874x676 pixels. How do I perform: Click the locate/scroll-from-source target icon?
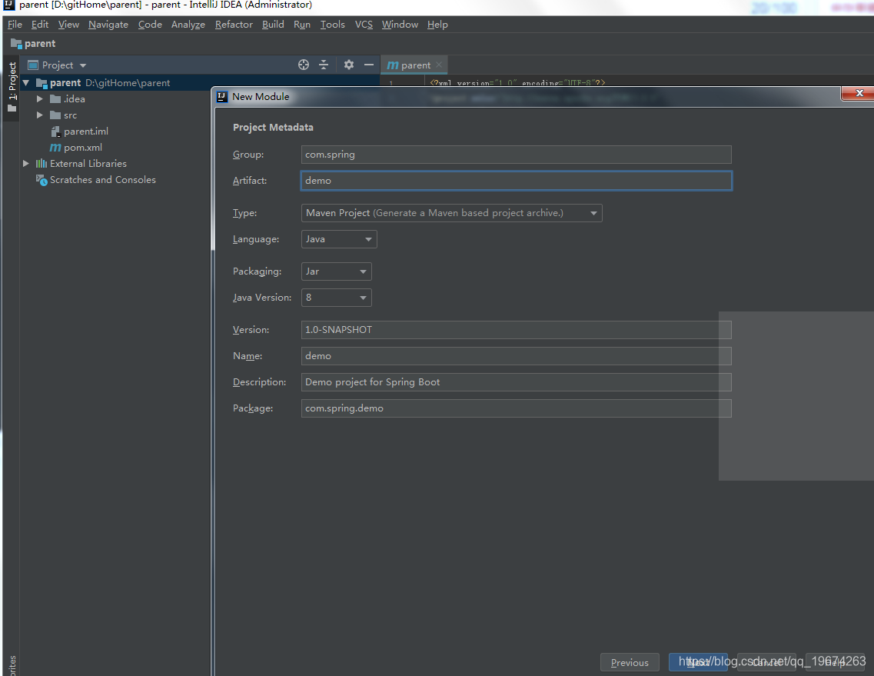click(x=303, y=65)
